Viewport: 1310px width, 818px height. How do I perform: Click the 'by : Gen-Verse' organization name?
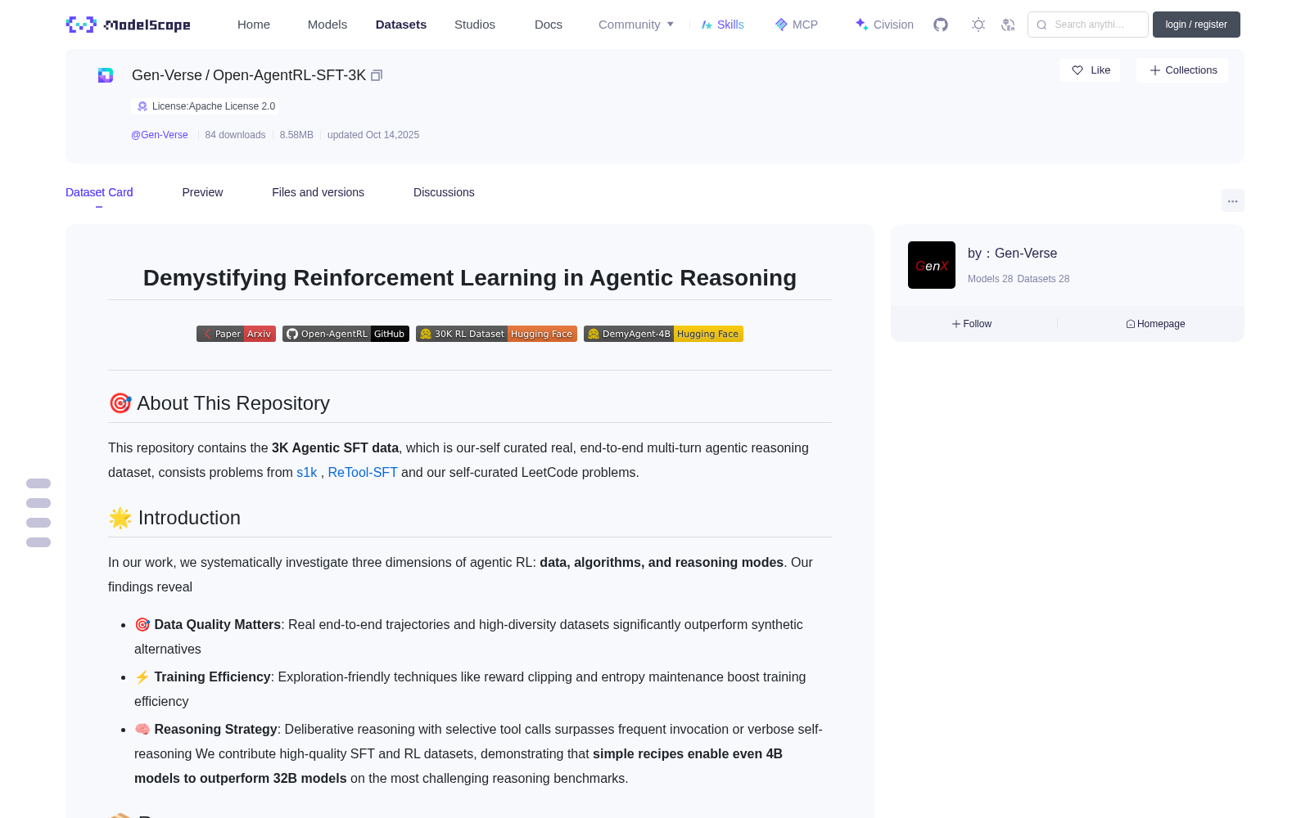(1012, 254)
